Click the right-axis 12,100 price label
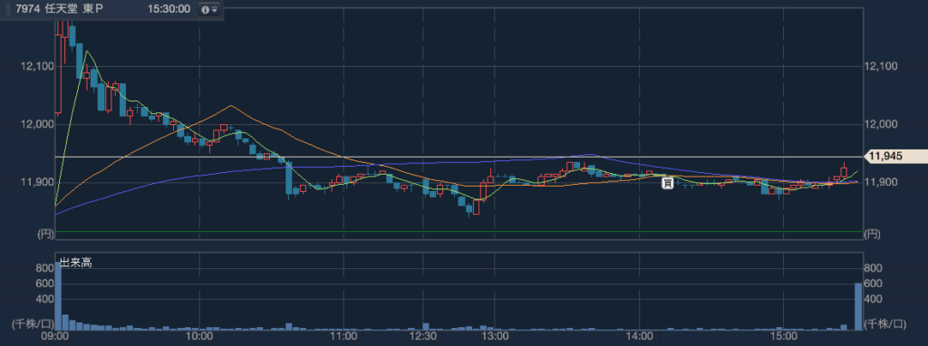Viewport: 928px width, 346px height. (x=880, y=66)
